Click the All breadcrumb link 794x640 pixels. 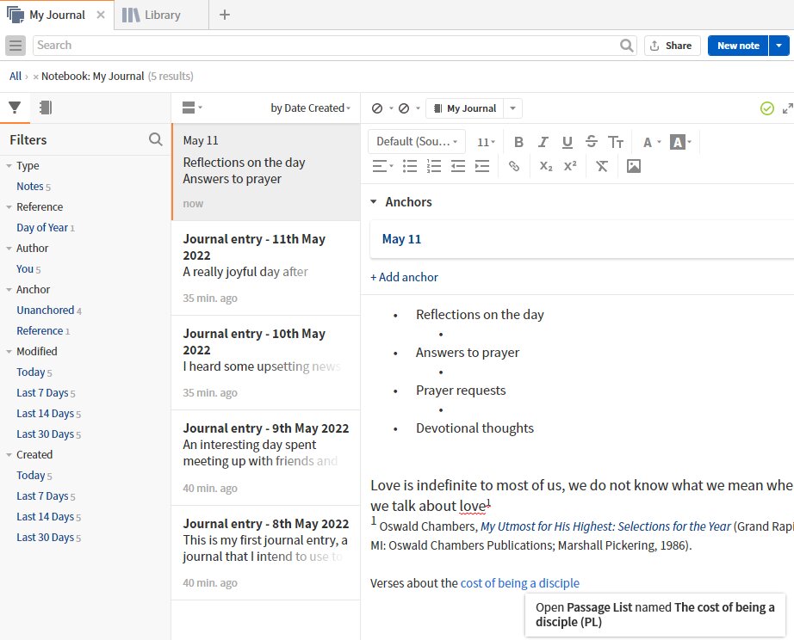click(16, 77)
